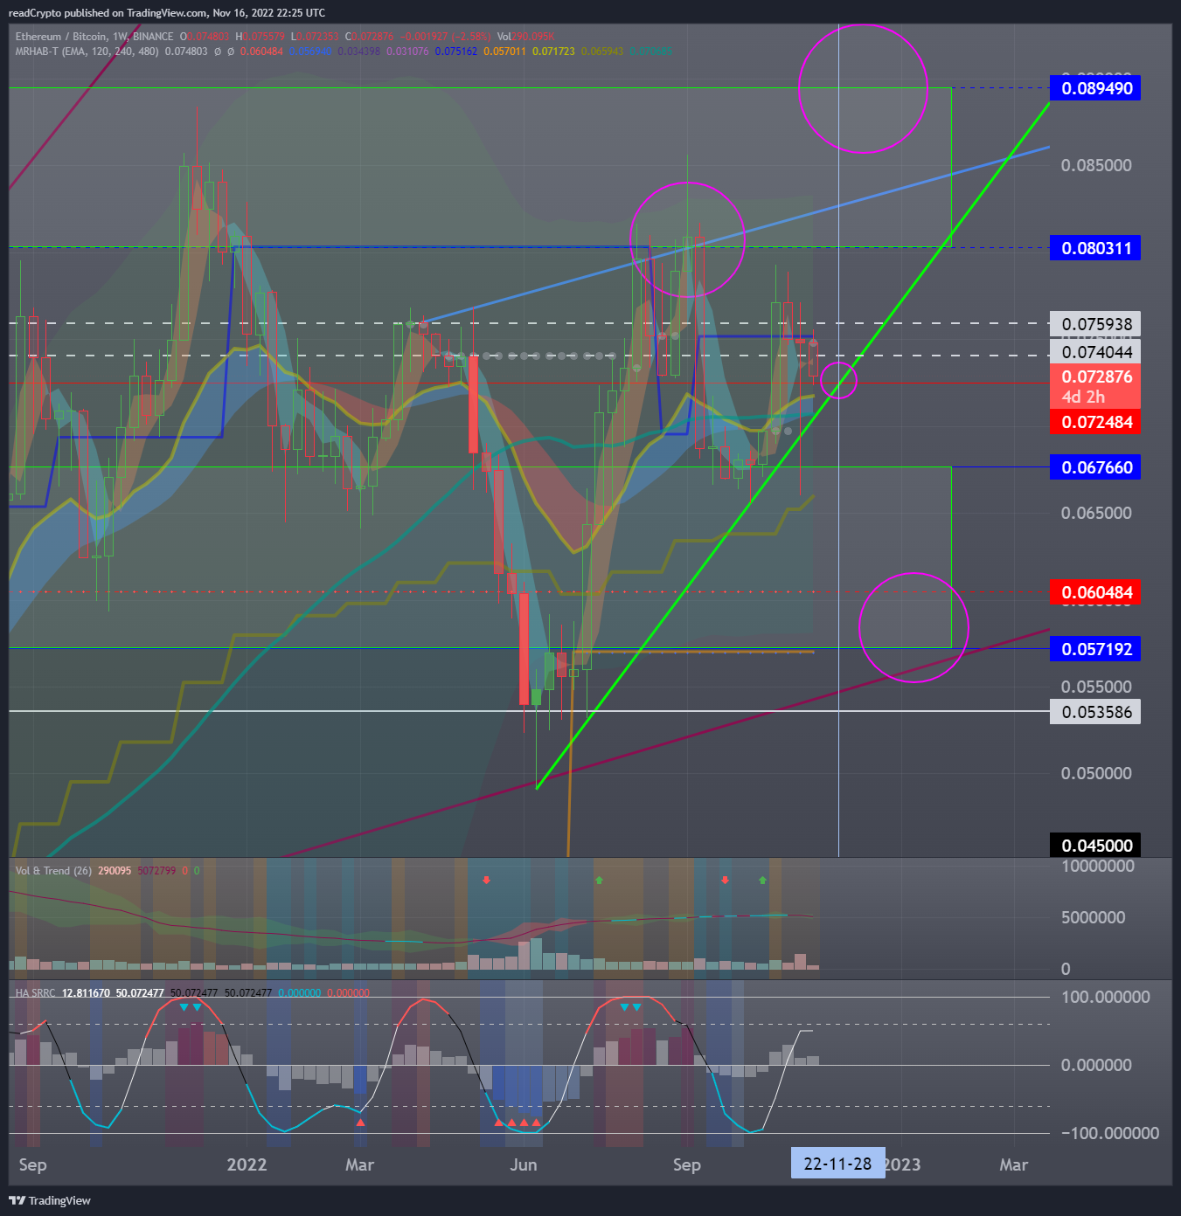
Task: Select the Vol & Trend (26) legend title
Action: point(53,871)
